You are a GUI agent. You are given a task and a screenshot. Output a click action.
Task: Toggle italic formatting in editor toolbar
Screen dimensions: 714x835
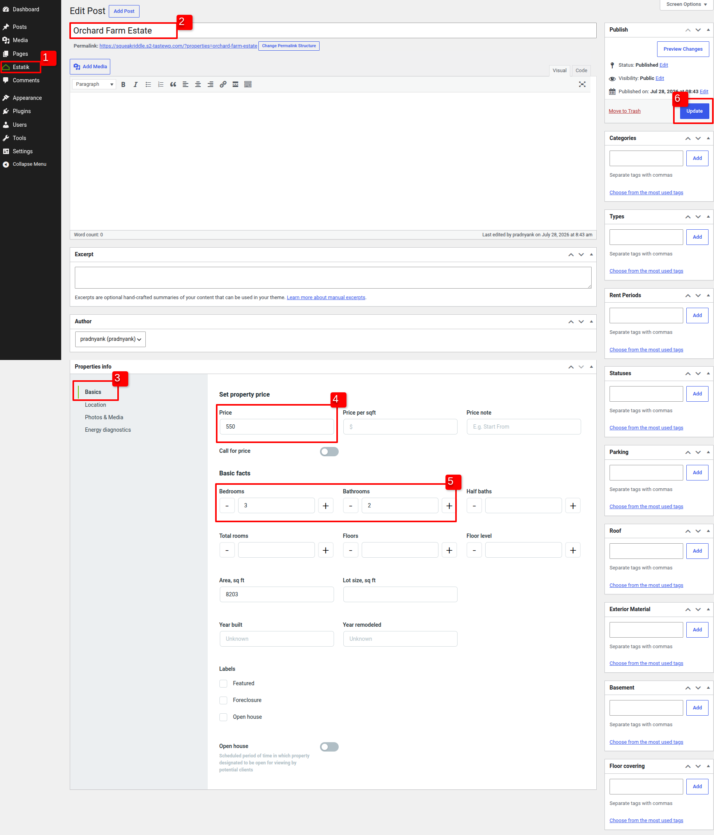[136, 85]
